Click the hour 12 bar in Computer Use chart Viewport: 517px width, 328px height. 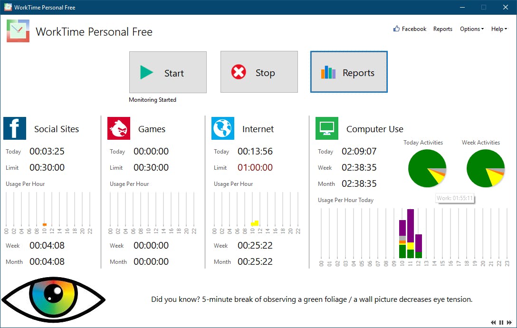[x=419, y=246]
